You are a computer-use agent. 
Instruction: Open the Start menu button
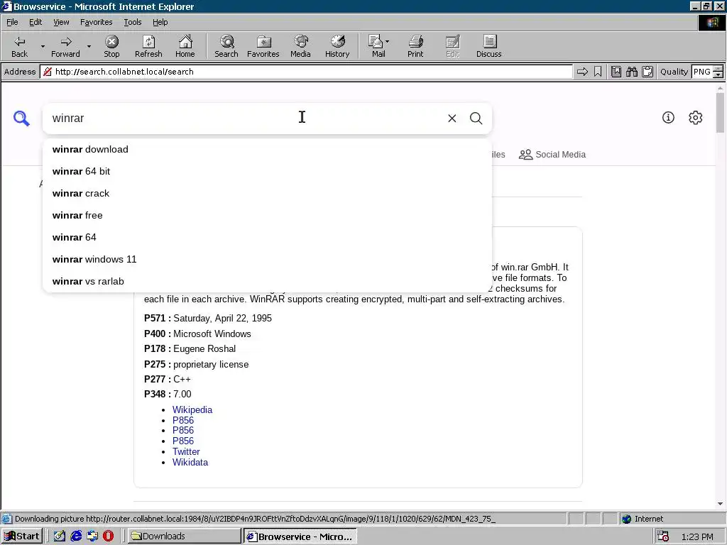click(22, 536)
